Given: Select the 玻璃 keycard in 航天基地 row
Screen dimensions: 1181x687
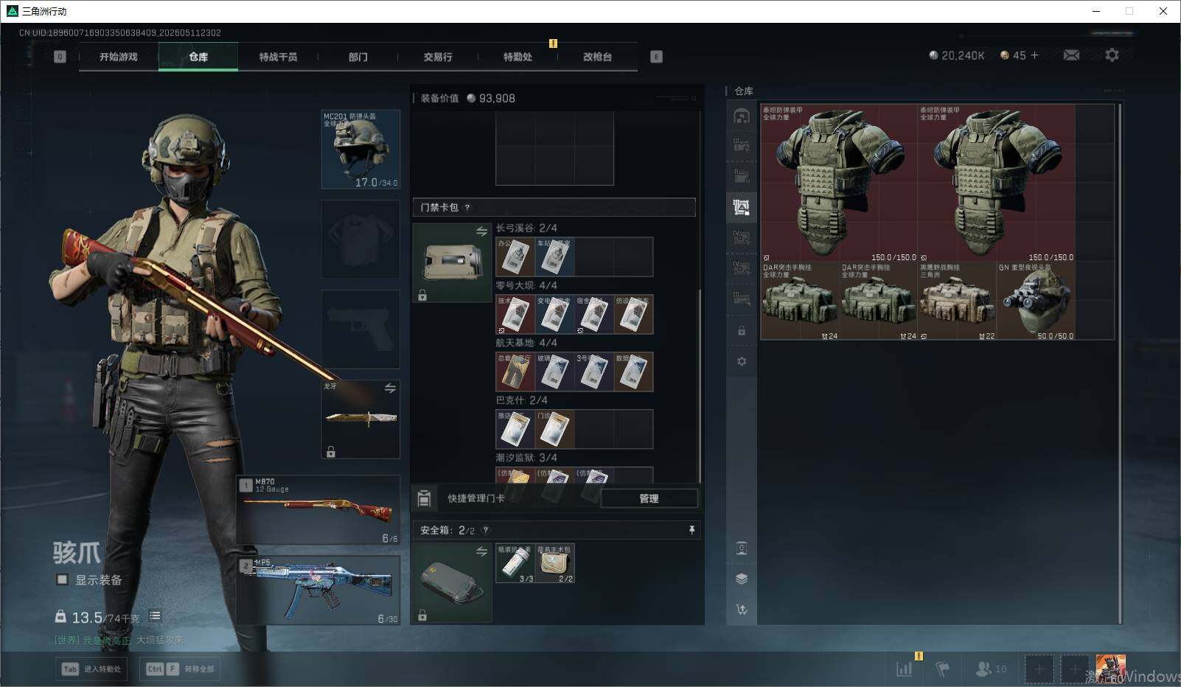Looking at the screenshot, I should tap(554, 372).
